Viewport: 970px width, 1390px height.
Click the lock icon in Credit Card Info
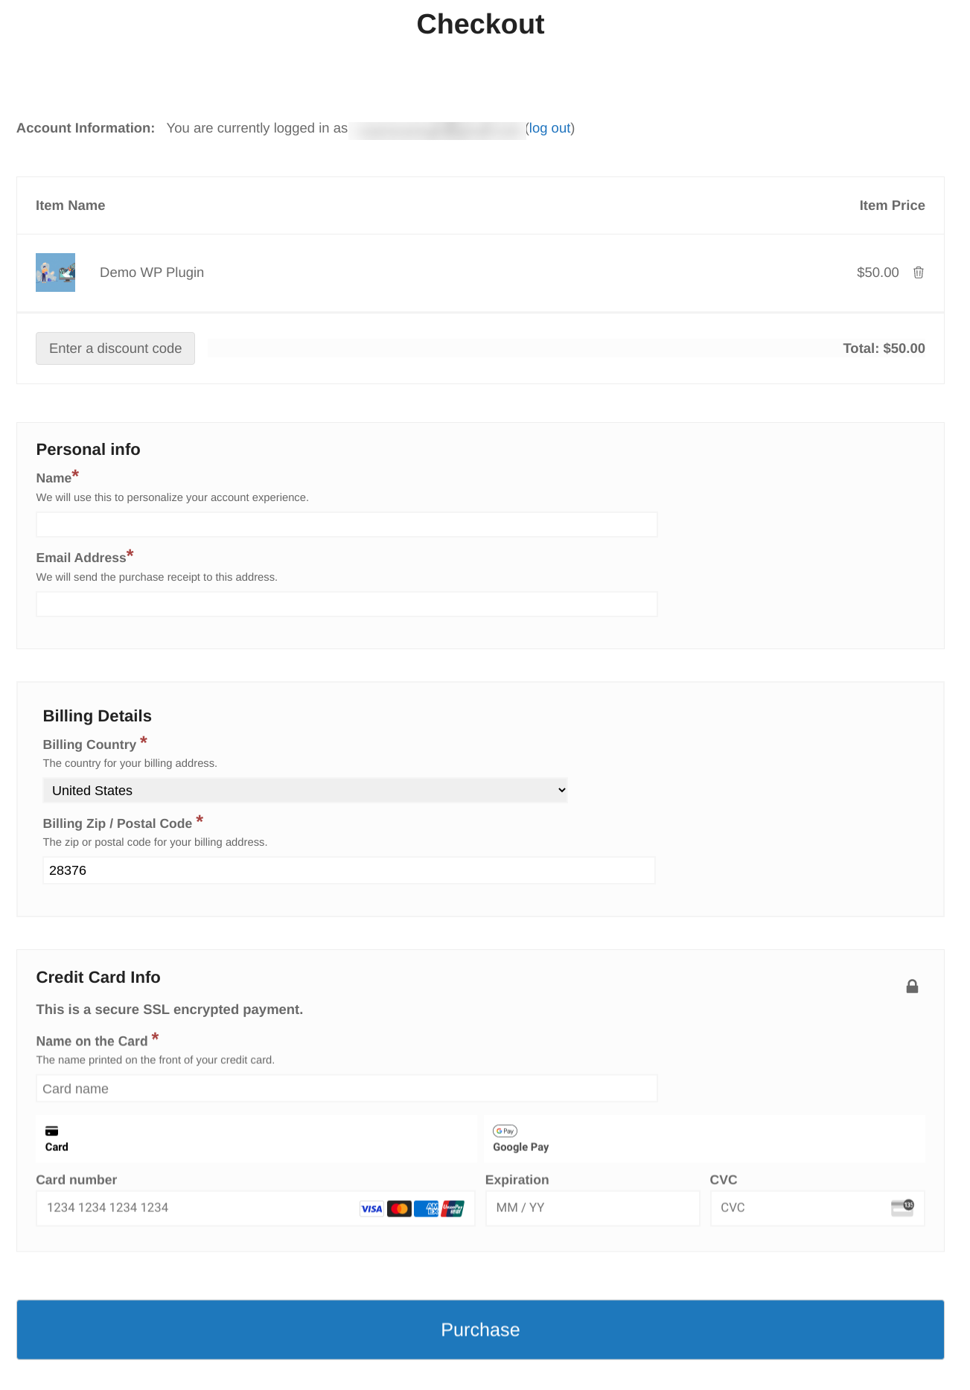(x=913, y=986)
